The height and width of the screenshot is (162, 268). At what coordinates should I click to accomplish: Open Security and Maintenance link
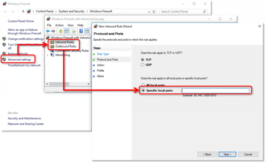(24, 118)
